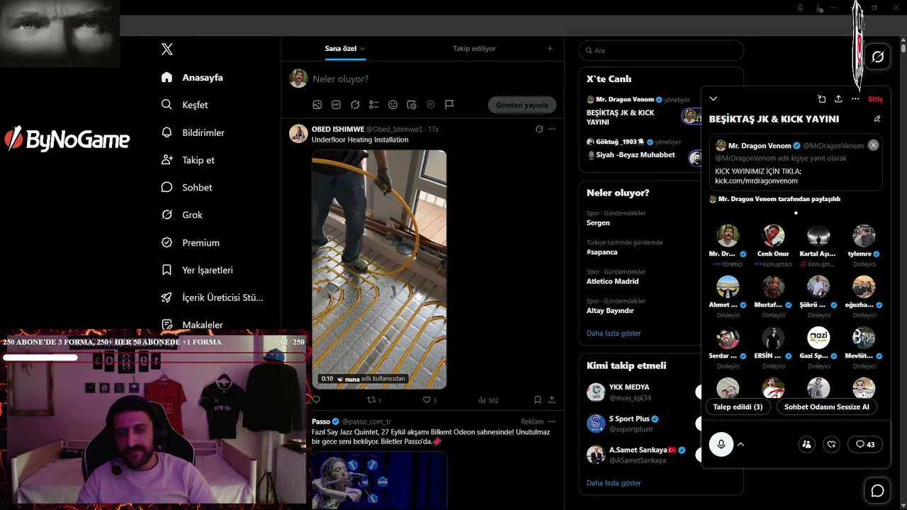907x510 pixels.
Task: Open Yer İşaretleri in the sidebar
Action: point(197,270)
